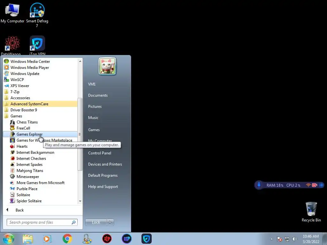The width and height of the screenshot is (327, 245).
Task: Start Mahjong Titans
Action: pos(40,170)
